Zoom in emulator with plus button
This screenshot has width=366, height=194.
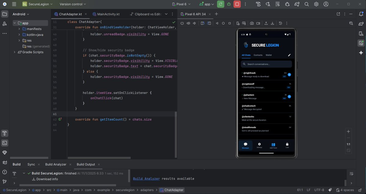click(x=348, y=131)
